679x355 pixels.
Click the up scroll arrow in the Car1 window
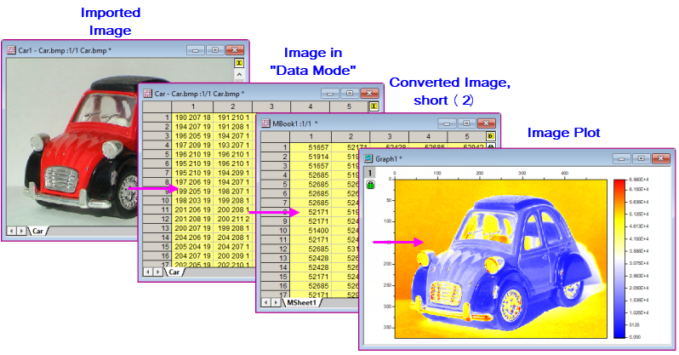point(239,74)
